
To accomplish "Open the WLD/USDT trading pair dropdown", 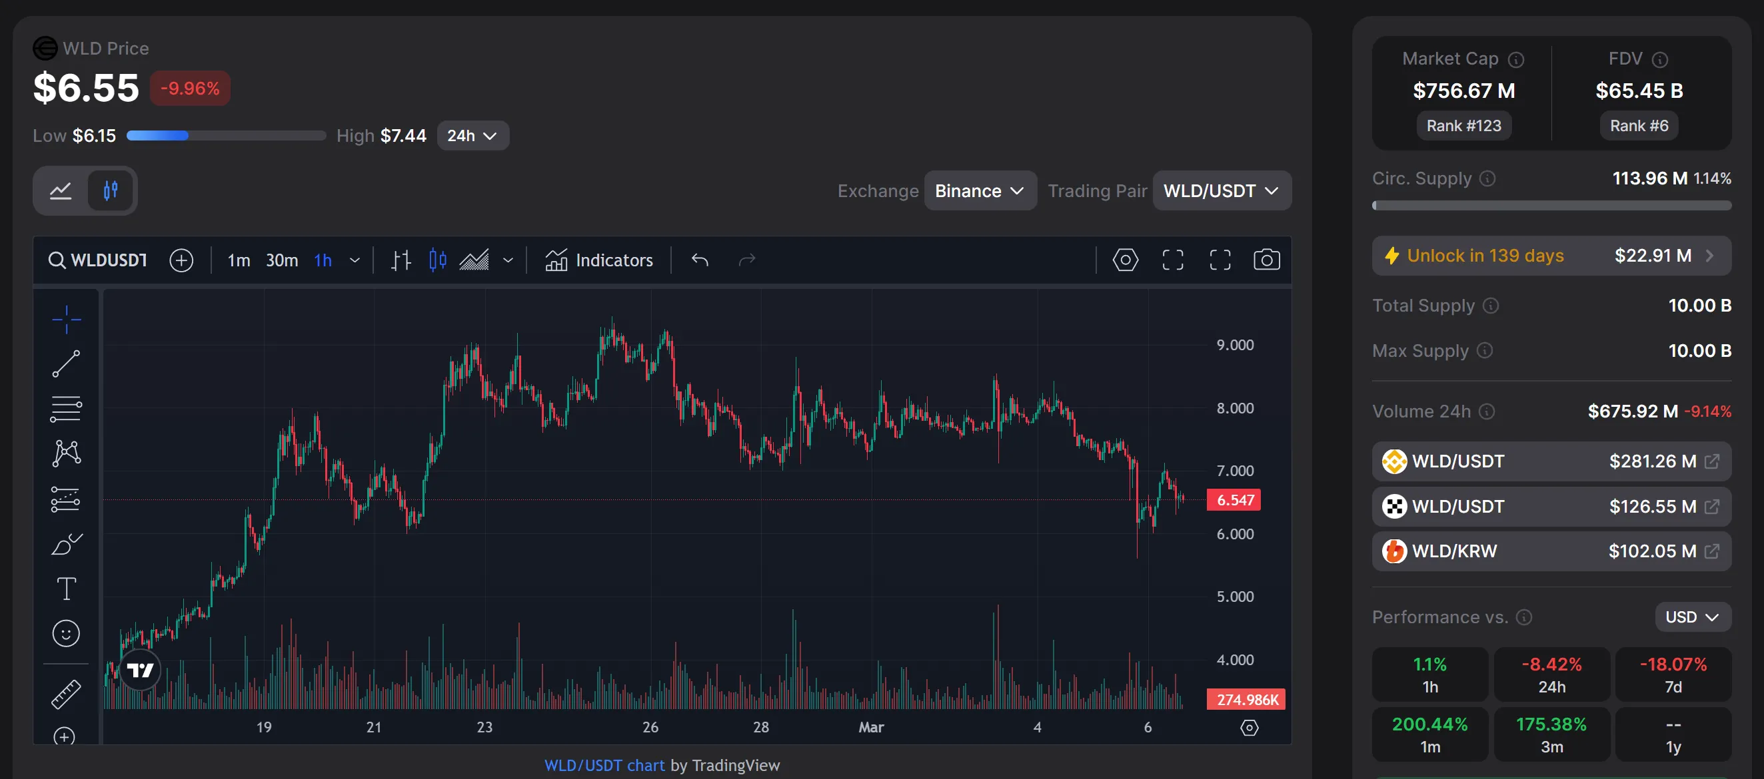I will point(1222,191).
